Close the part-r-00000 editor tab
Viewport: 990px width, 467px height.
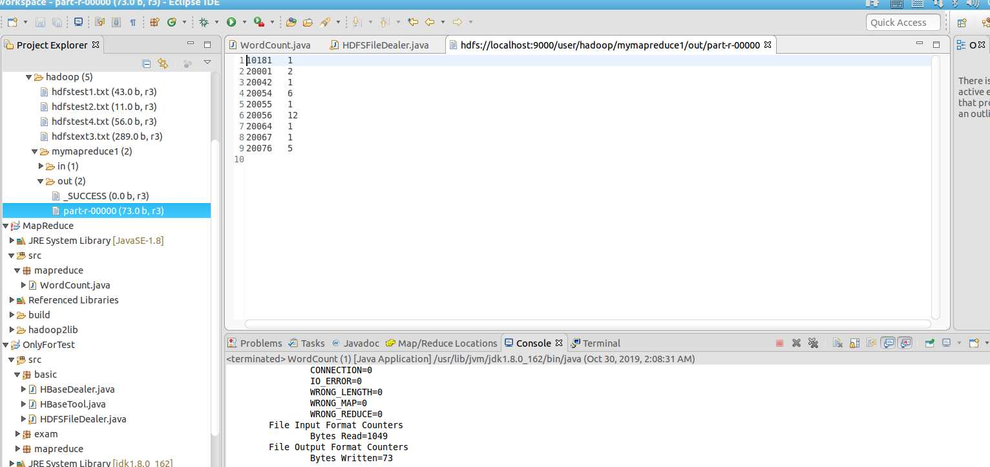[x=768, y=45]
